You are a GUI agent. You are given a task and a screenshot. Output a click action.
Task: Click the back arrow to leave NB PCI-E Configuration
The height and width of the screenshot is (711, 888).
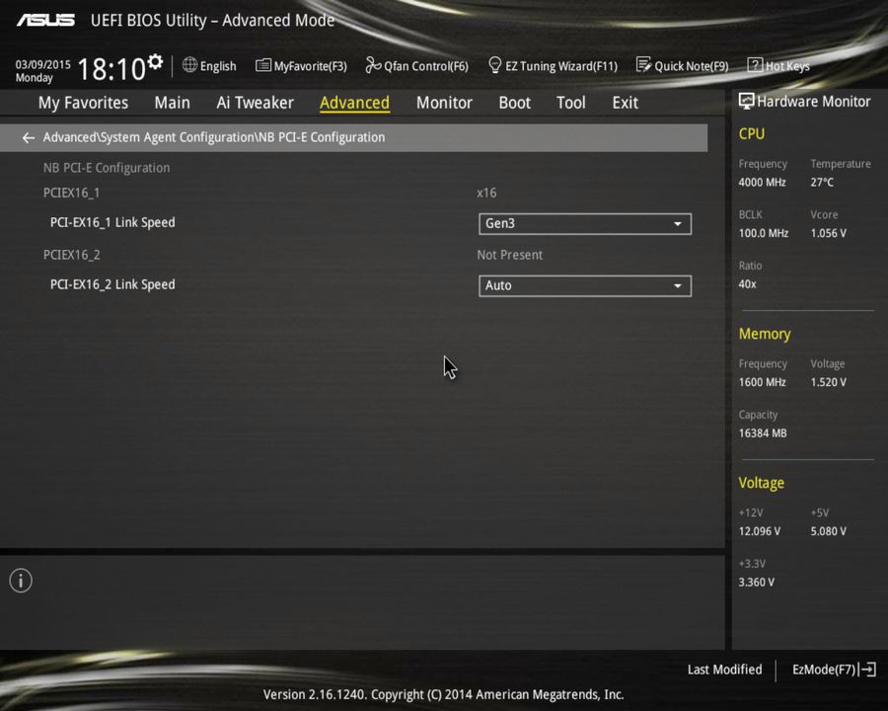(x=28, y=137)
